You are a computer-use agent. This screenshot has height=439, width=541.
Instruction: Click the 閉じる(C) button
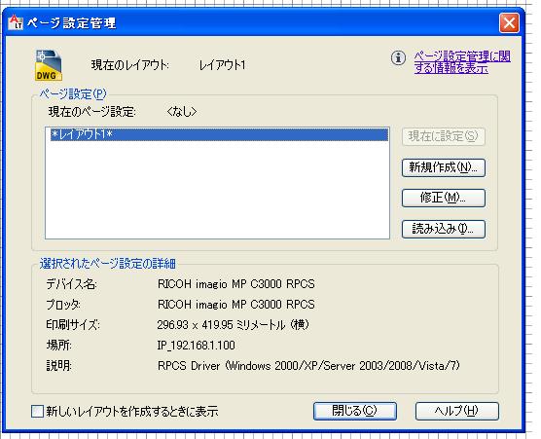point(355,411)
